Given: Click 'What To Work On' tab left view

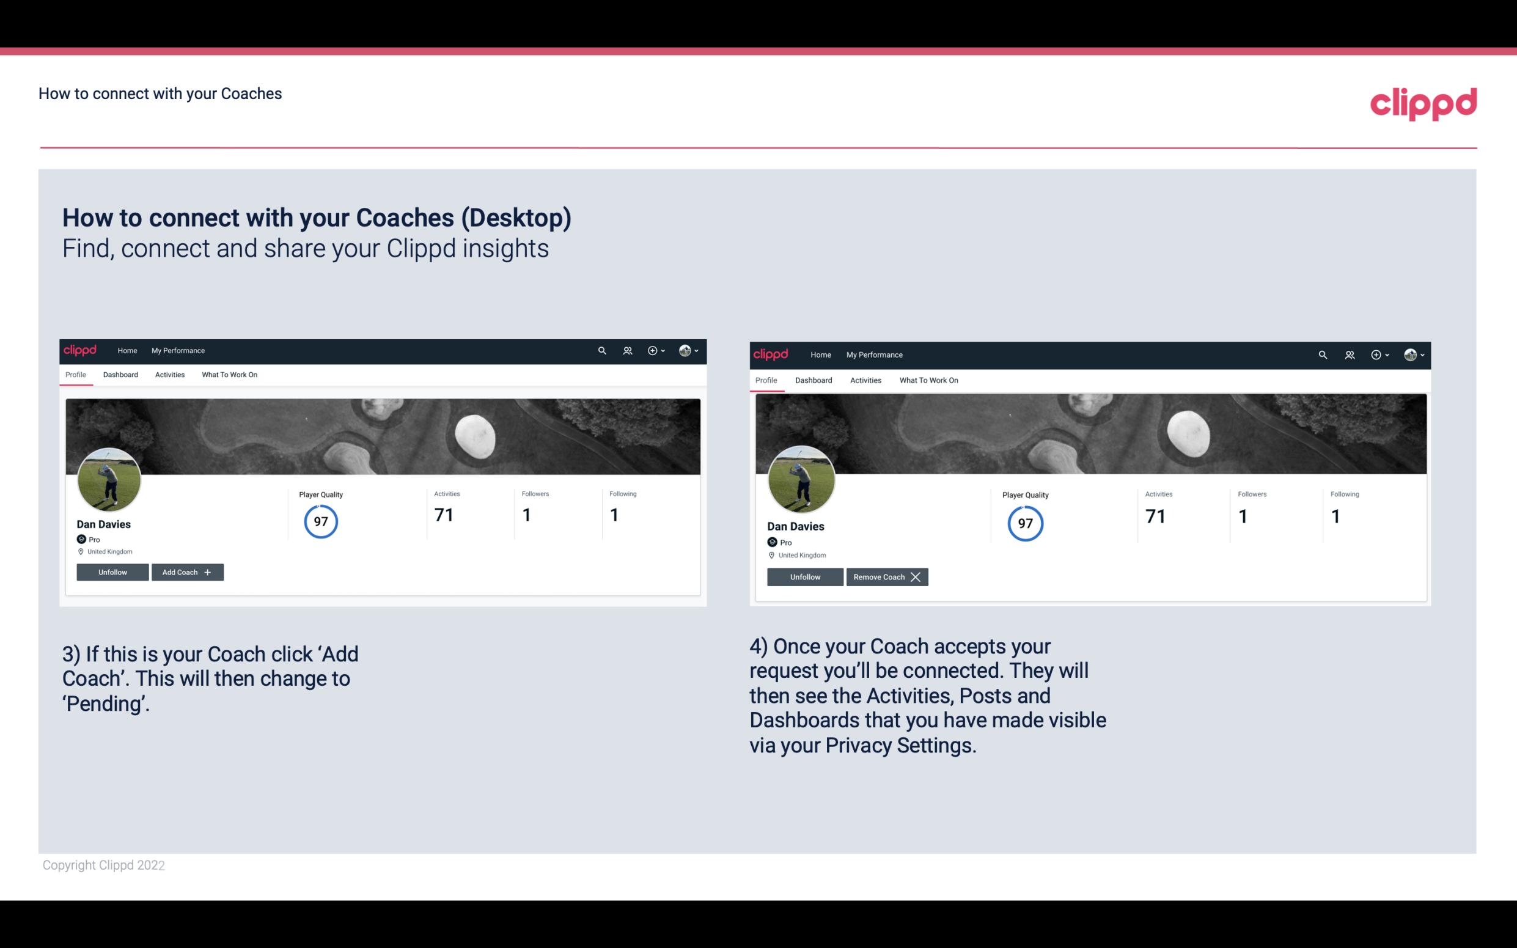Looking at the screenshot, I should coord(228,375).
